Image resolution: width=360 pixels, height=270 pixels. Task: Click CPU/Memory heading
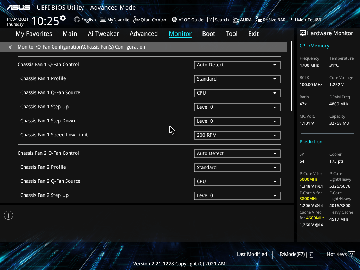(x=314, y=46)
